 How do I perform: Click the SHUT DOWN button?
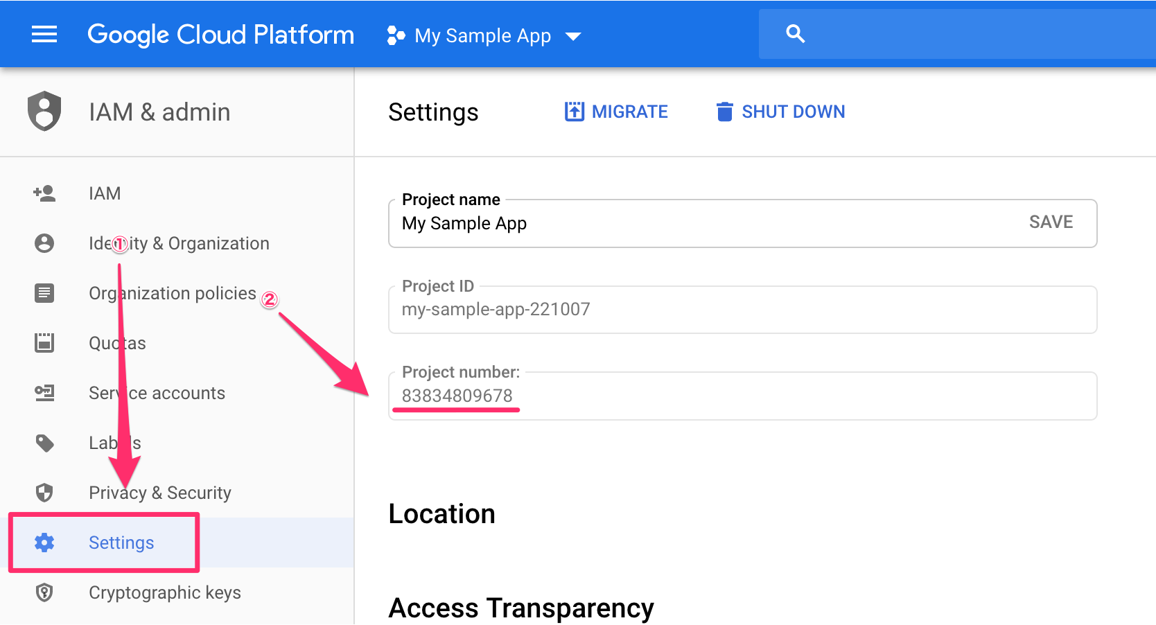[x=780, y=112]
